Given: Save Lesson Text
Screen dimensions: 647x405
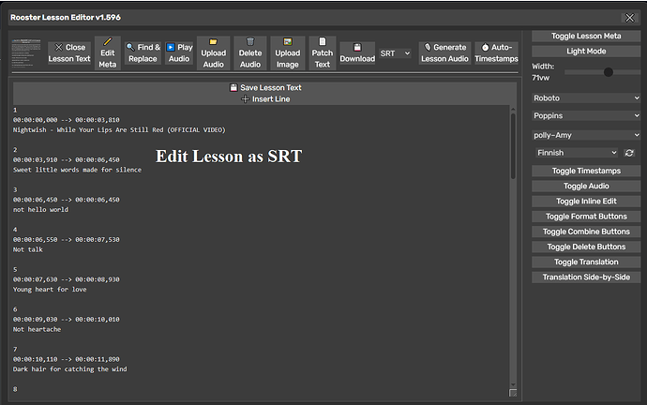Looking at the screenshot, I should click(x=265, y=87).
